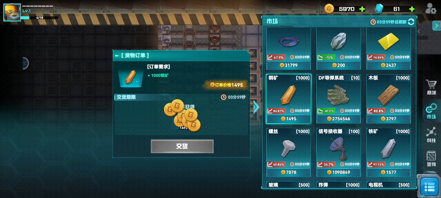Viewport: 441px width, 198px height.
Task: Click the player avatar portrait
Action: (x=12, y=12)
